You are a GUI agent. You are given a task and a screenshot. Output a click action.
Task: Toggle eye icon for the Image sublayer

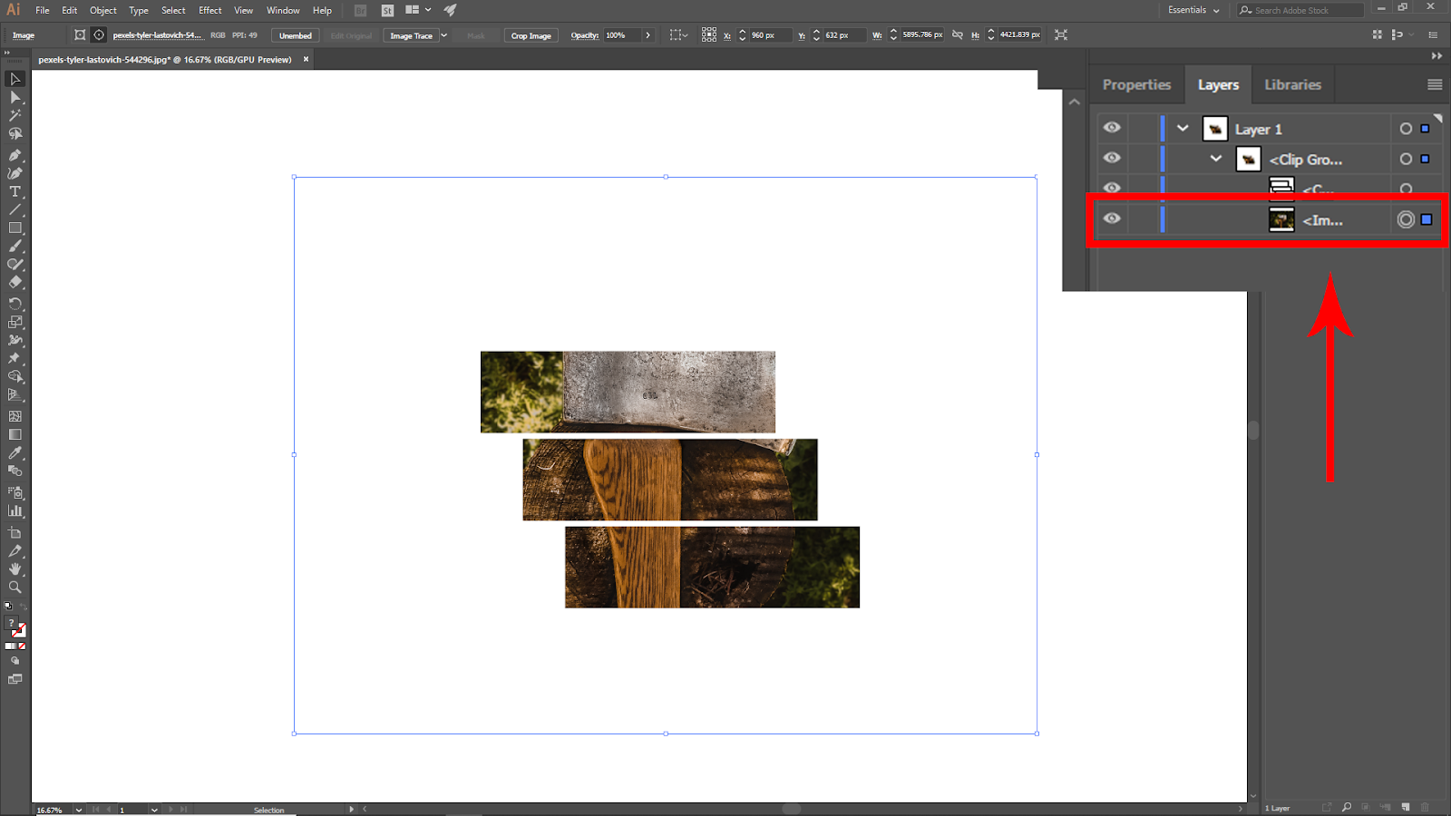[x=1112, y=219]
